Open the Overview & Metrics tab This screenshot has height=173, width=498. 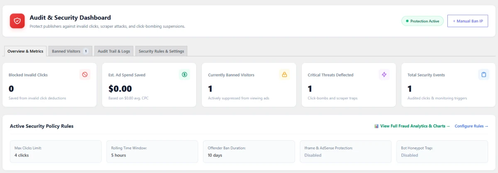(25, 51)
